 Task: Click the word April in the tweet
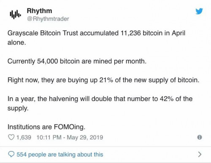(179, 33)
